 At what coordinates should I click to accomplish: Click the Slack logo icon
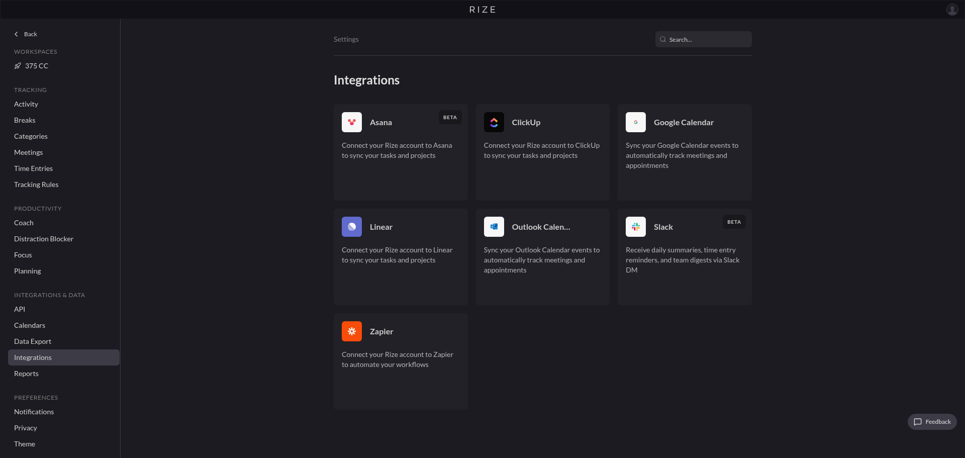(x=635, y=227)
